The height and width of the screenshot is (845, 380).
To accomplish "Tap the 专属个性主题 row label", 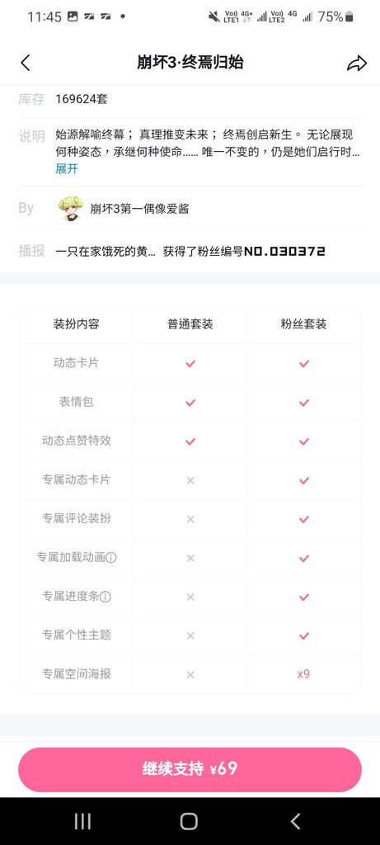I will [77, 635].
